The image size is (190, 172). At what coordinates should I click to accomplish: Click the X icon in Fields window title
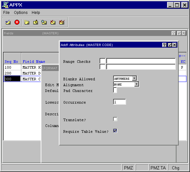coord(184,33)
